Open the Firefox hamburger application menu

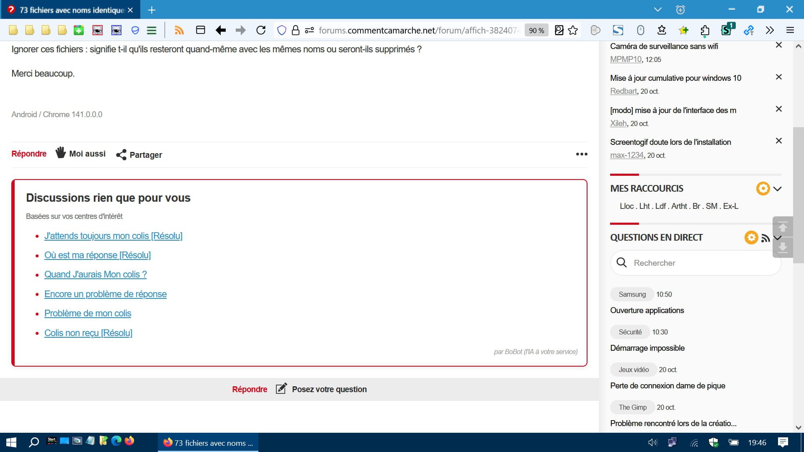[x=790, y=30]
